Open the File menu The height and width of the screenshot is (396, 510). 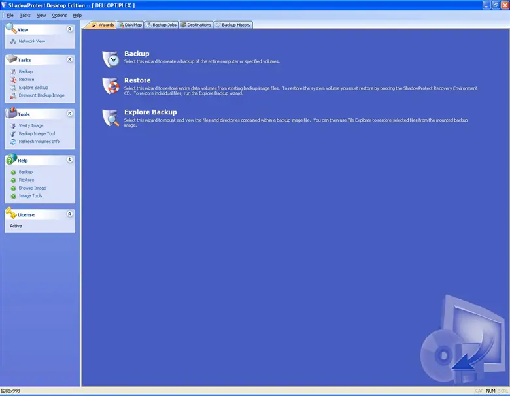[x=10, y=15]
